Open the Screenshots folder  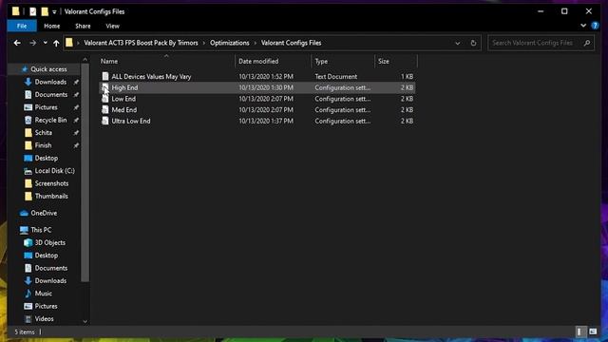(51, 183)
